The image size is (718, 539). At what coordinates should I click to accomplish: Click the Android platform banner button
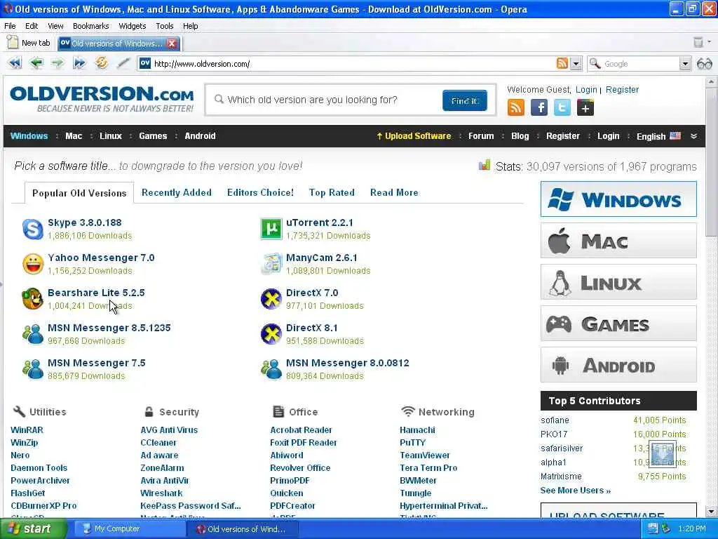618,365
